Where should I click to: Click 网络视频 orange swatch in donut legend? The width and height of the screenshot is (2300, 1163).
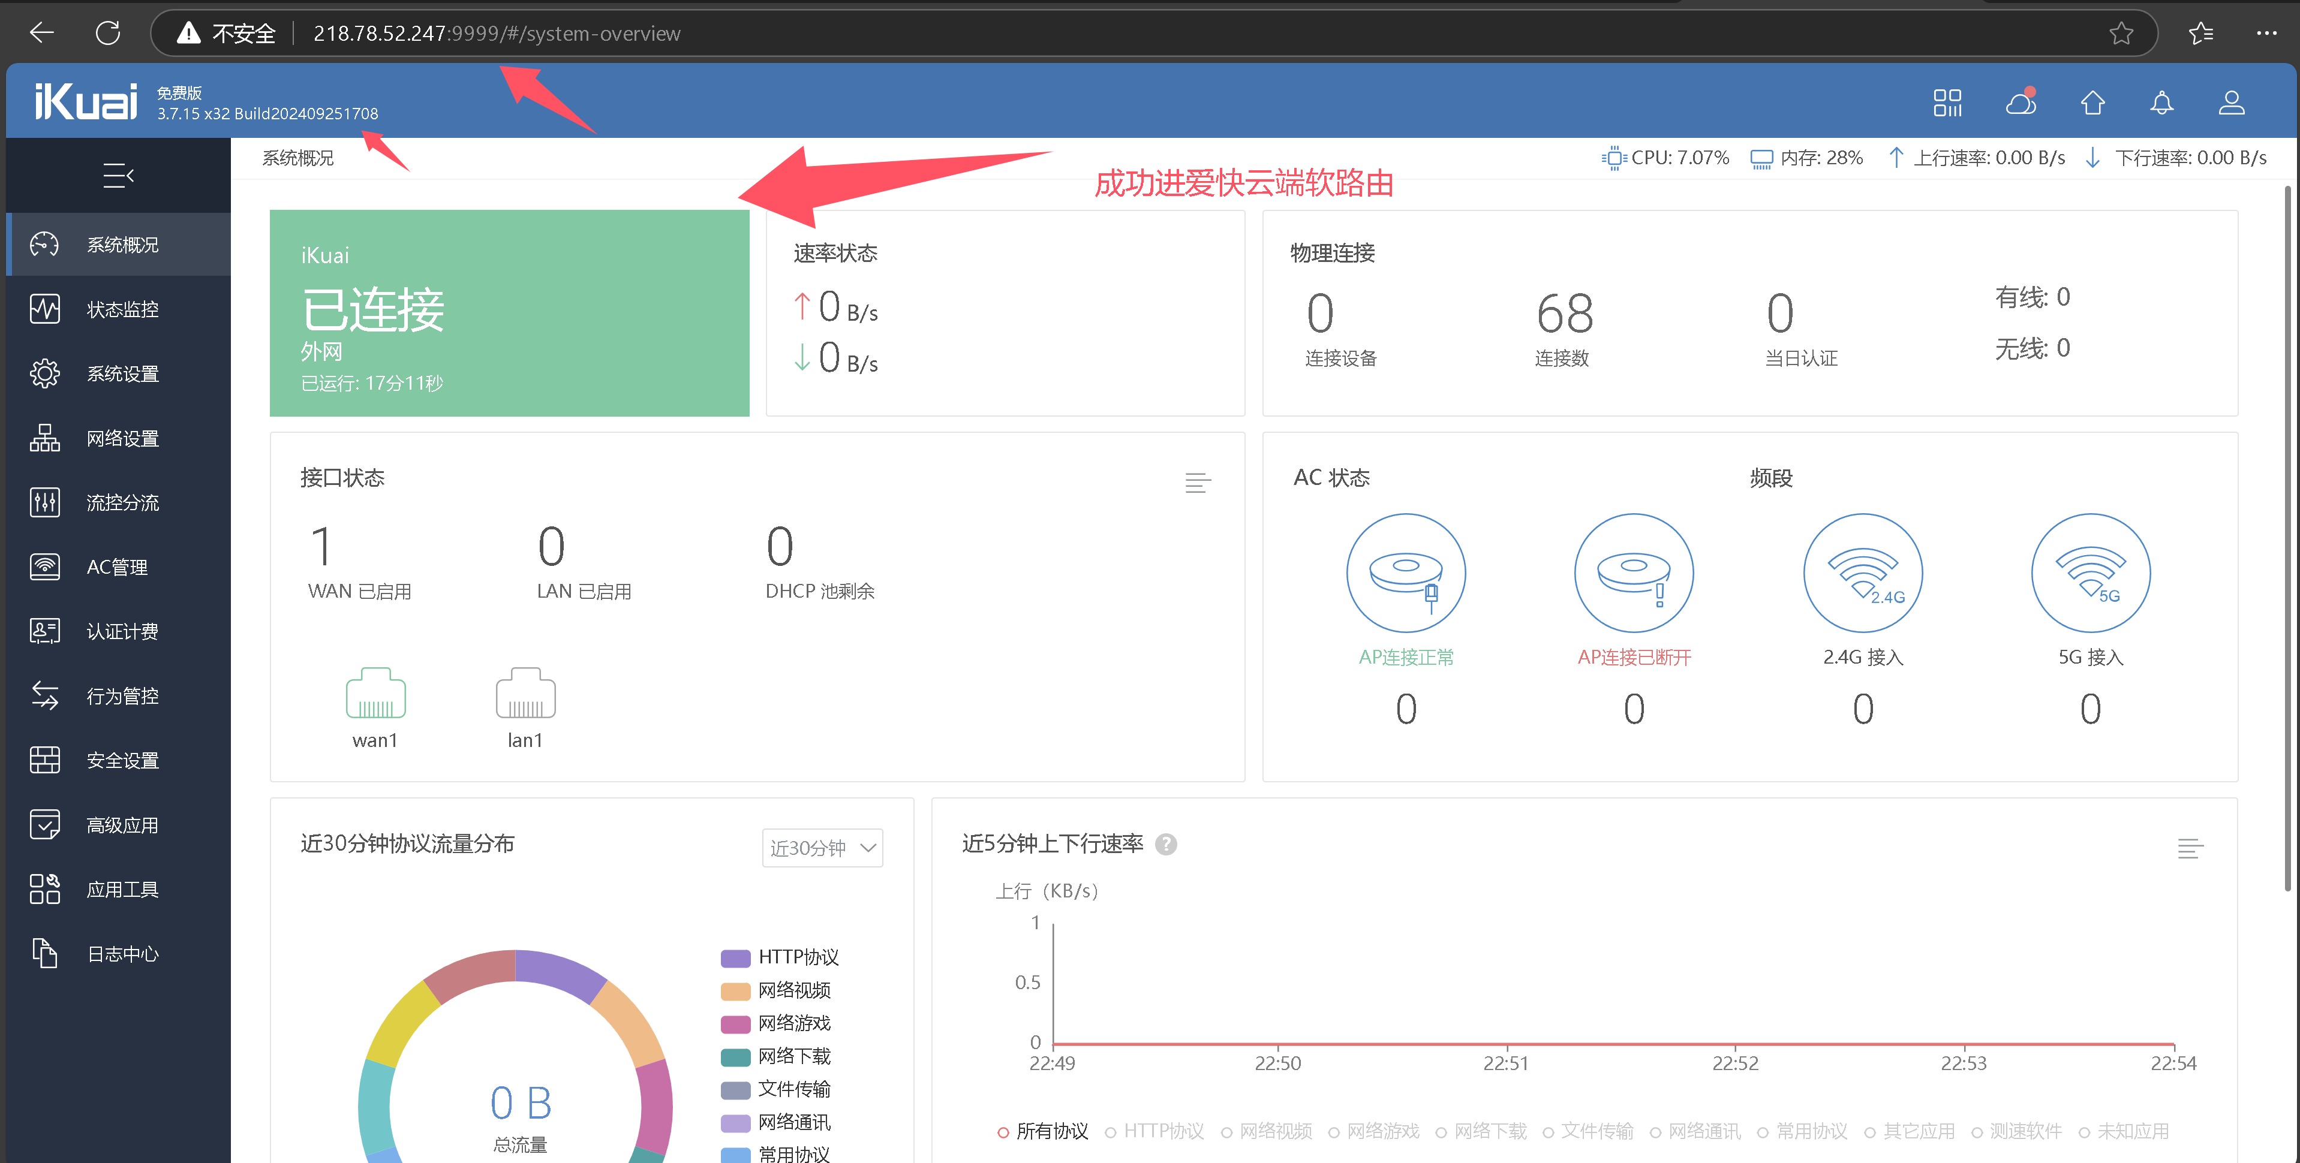coord(735,991)
